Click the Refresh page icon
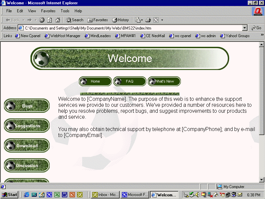Image resolution: width=265 pixels, height=199 pixels. [49, 20]
